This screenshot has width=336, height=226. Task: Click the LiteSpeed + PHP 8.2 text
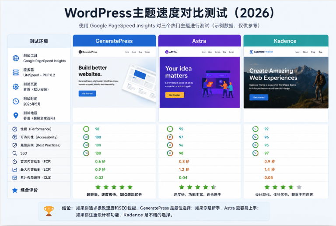[39, 75]
